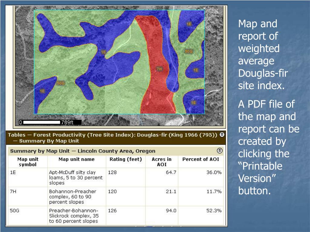Click 'Preacher-Bohannon-Slickrock complex' map unit name
The width and height of the screenshot is (310, 232).
pyautogui.click(x=74, y=216)
